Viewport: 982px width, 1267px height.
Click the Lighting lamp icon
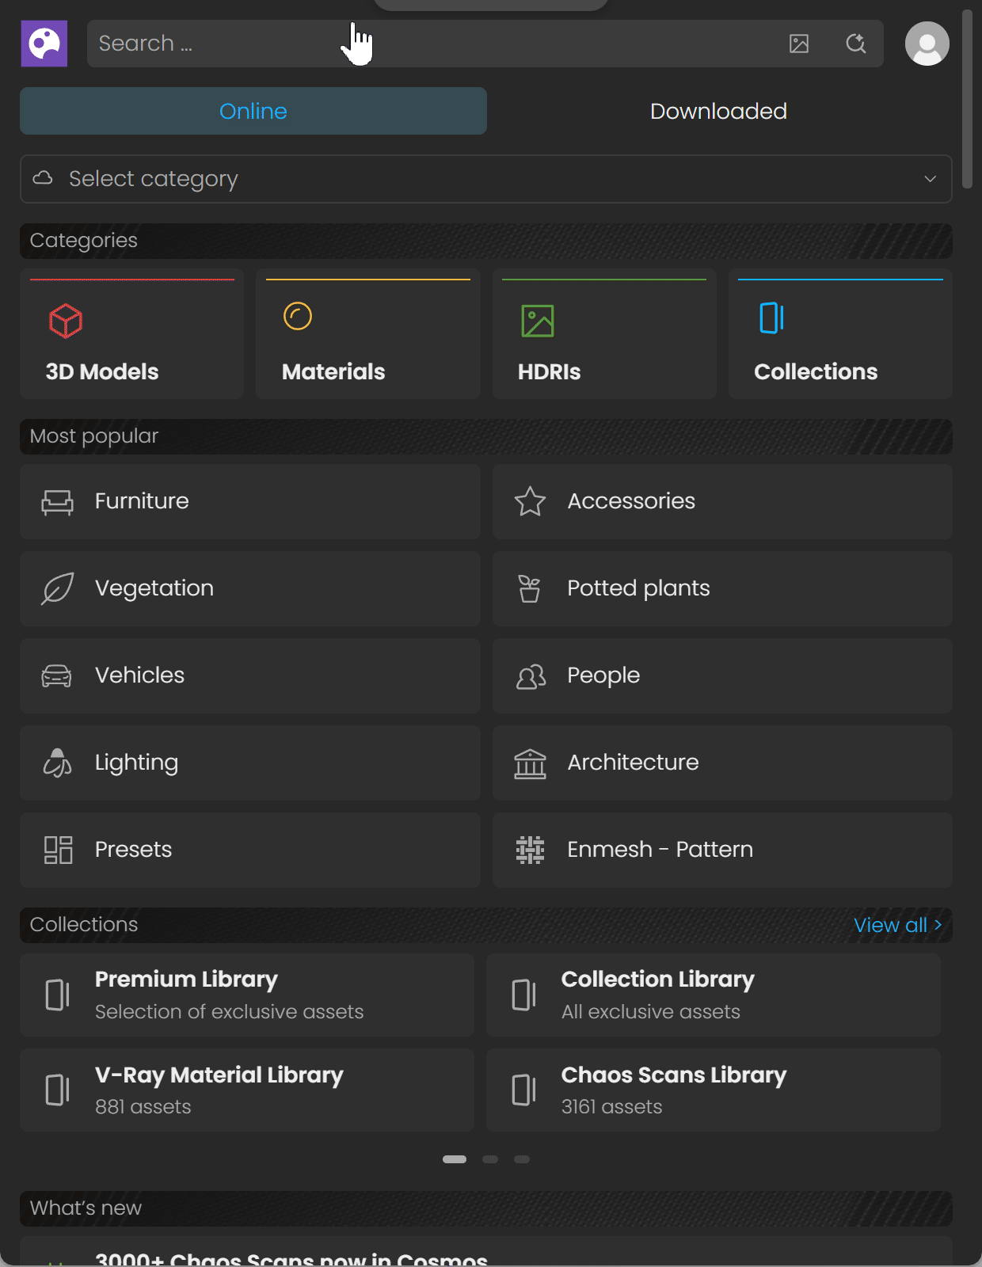(57, 763)
